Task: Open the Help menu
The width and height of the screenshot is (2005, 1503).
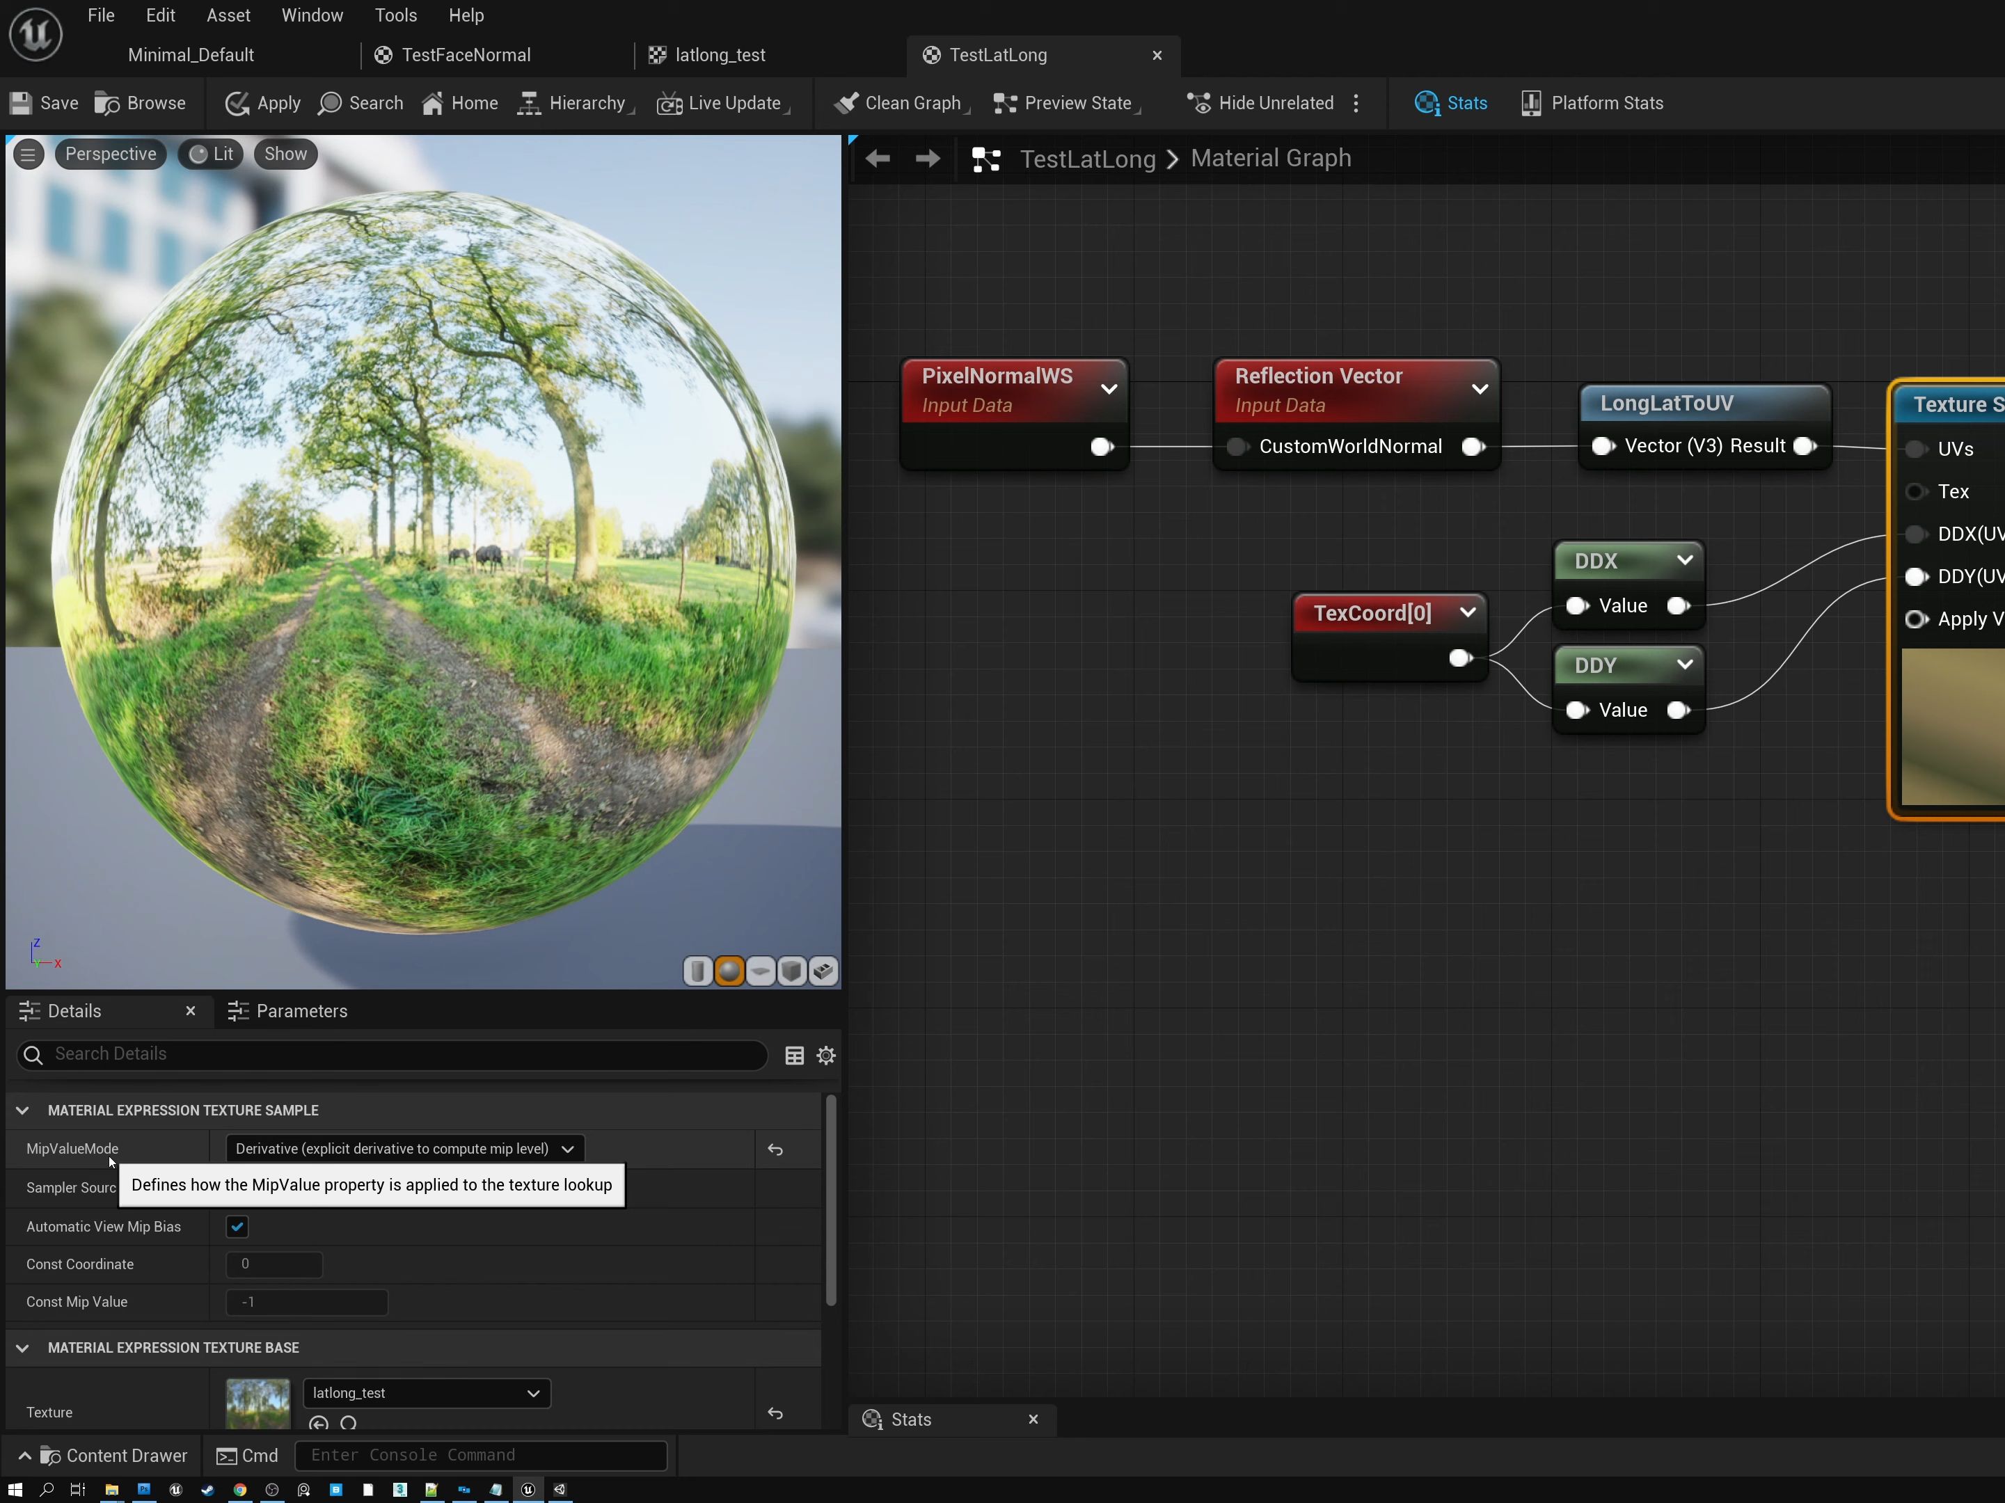Action: tap(466, 15)
